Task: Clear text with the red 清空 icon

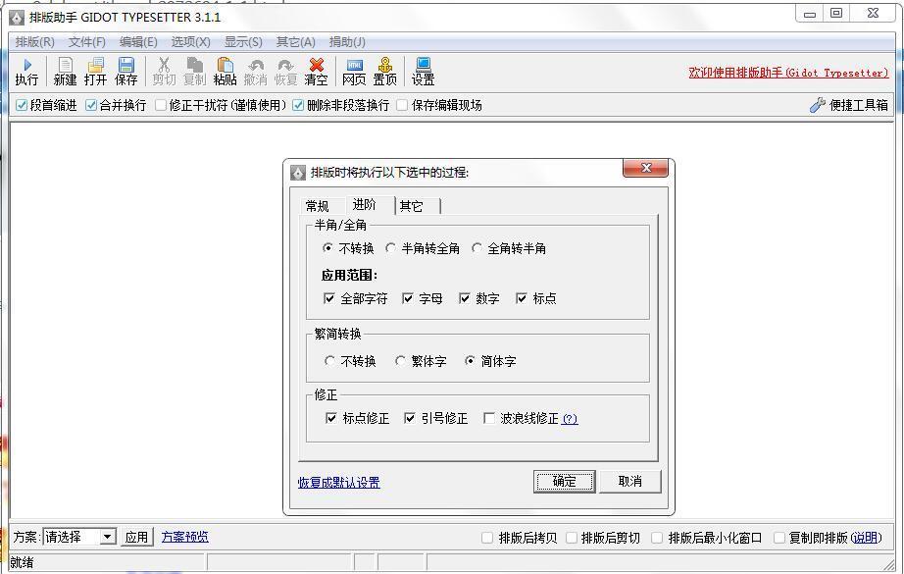Action: pos(316,72)
